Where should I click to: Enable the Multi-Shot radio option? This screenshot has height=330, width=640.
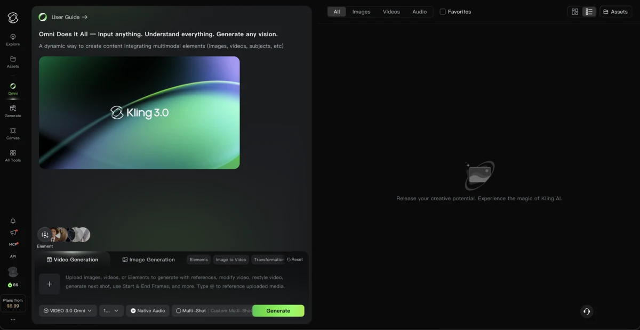(x=190, y=311)
